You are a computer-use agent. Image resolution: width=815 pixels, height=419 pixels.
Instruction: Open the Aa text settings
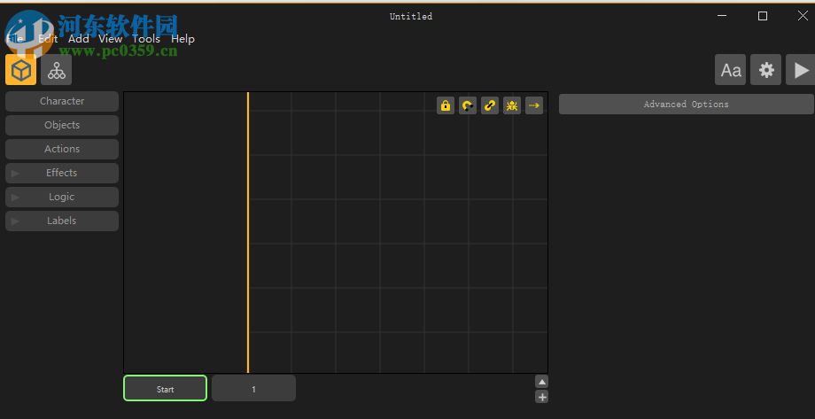[x=730, y=70]
